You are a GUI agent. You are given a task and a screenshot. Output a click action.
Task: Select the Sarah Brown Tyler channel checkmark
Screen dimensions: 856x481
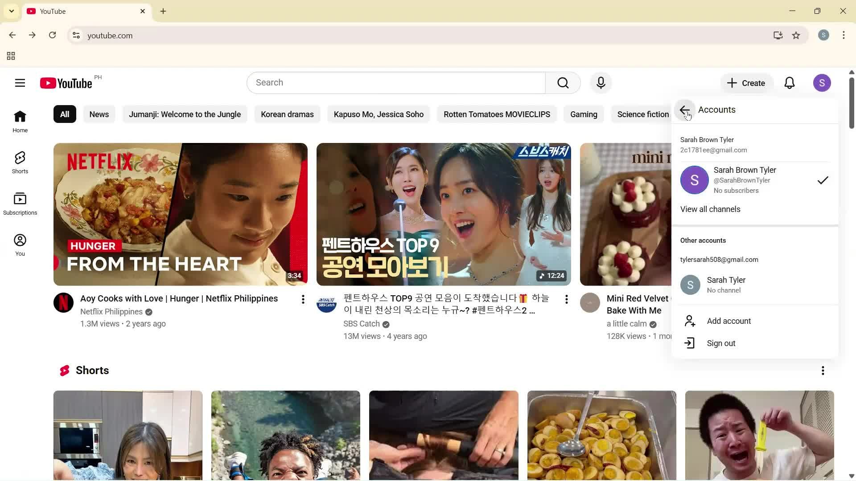[823, 180]
